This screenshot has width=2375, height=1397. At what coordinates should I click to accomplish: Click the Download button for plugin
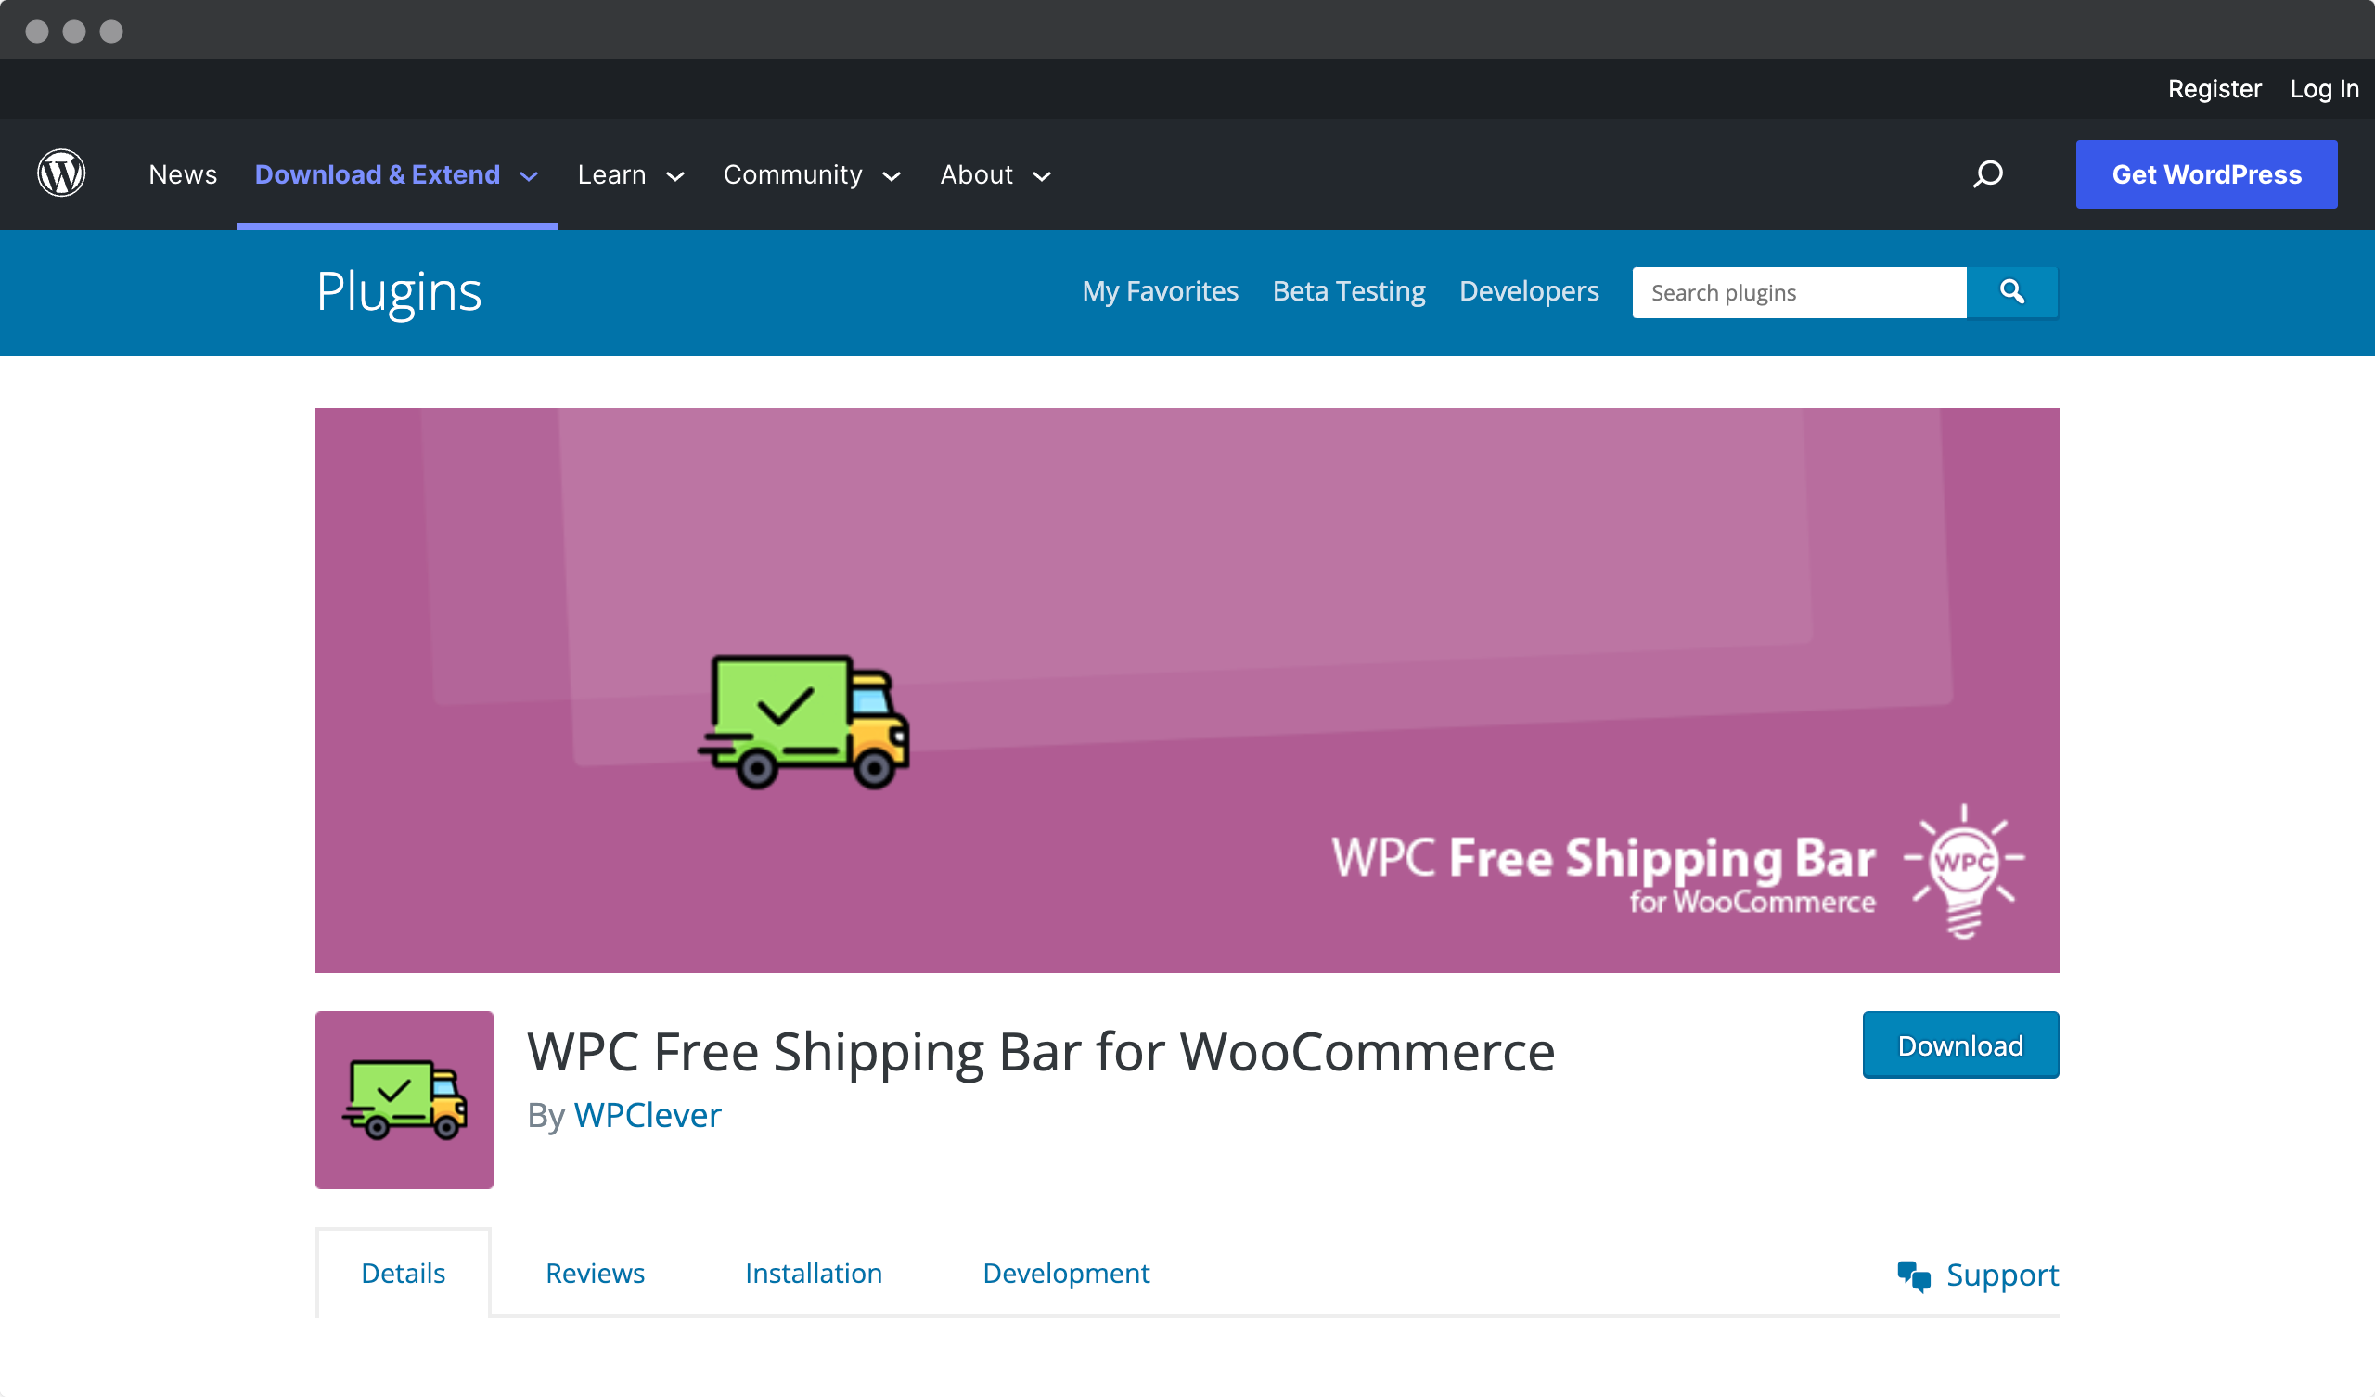click(1961, 1046)
